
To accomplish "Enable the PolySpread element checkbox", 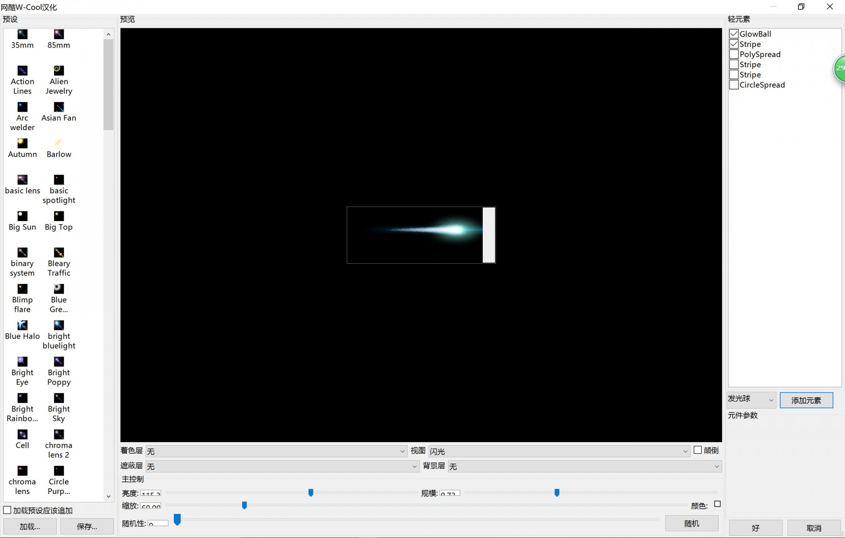I will (734, 54).
